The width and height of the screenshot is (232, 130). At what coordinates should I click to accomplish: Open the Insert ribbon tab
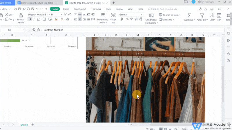pos(66,9)
